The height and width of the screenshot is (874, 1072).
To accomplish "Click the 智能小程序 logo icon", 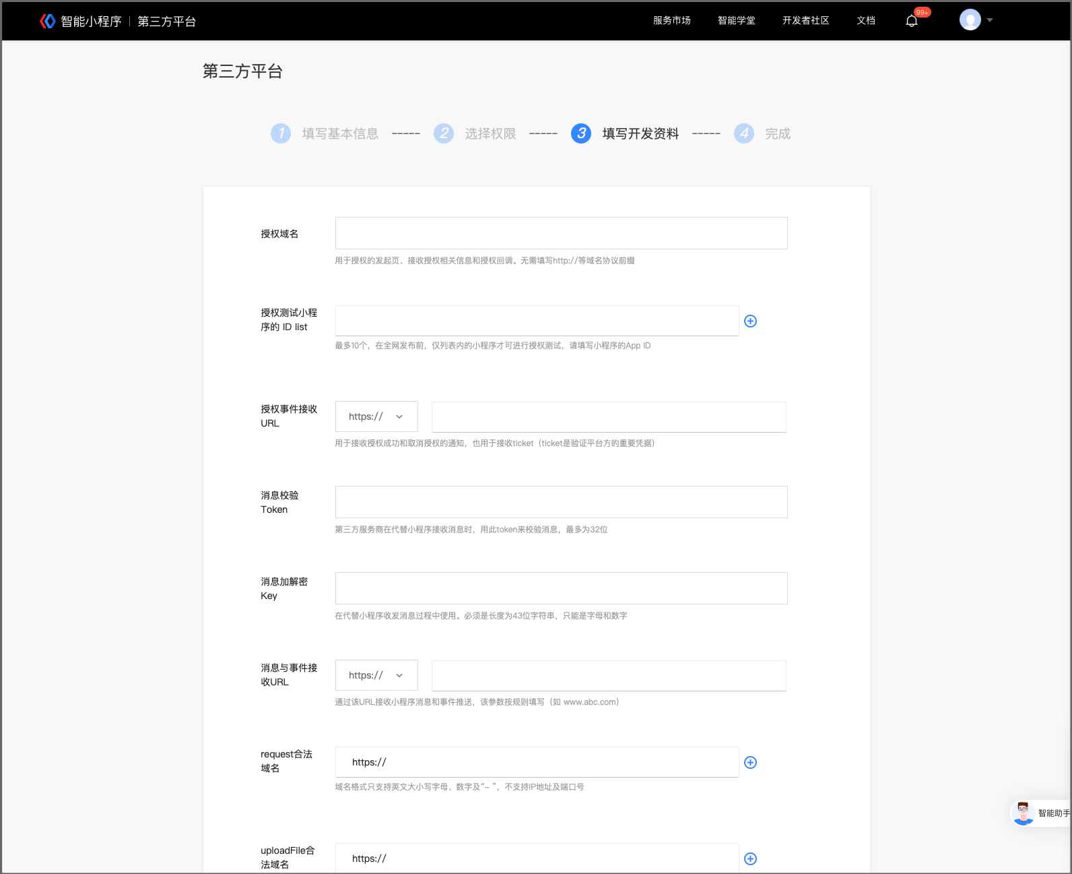I will 47,21.
